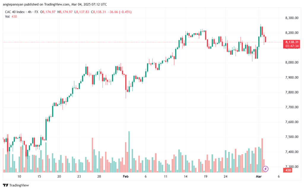Screen dimensions: 304x190
Task: Click the TradingView logo at bottom left
Action: (16, 185)
